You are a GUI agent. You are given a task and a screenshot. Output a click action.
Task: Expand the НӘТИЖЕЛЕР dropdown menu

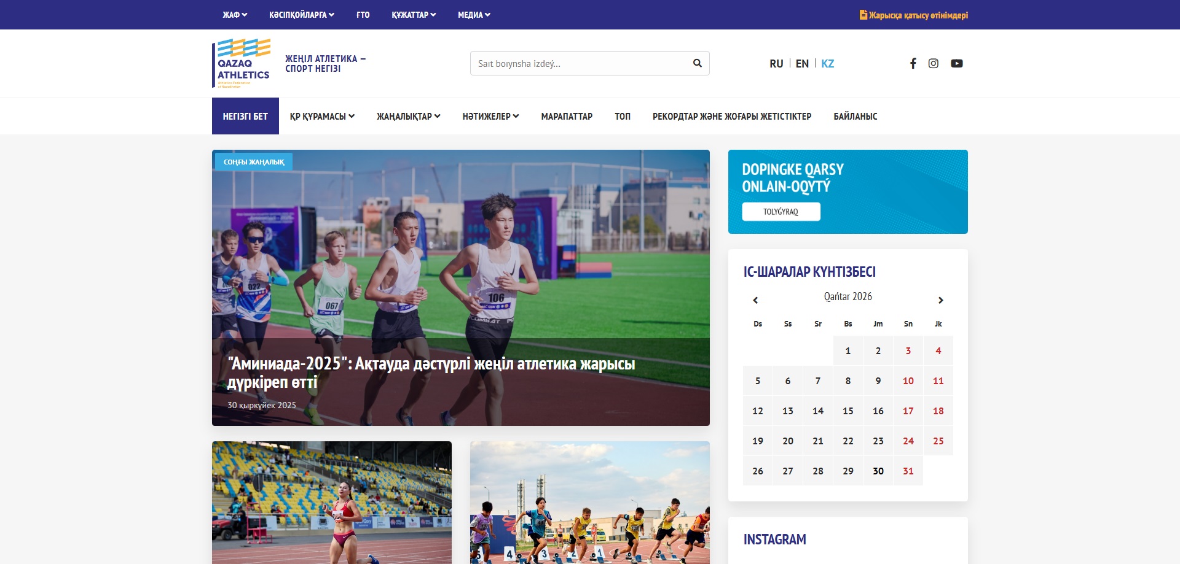[x=490, y=117]
